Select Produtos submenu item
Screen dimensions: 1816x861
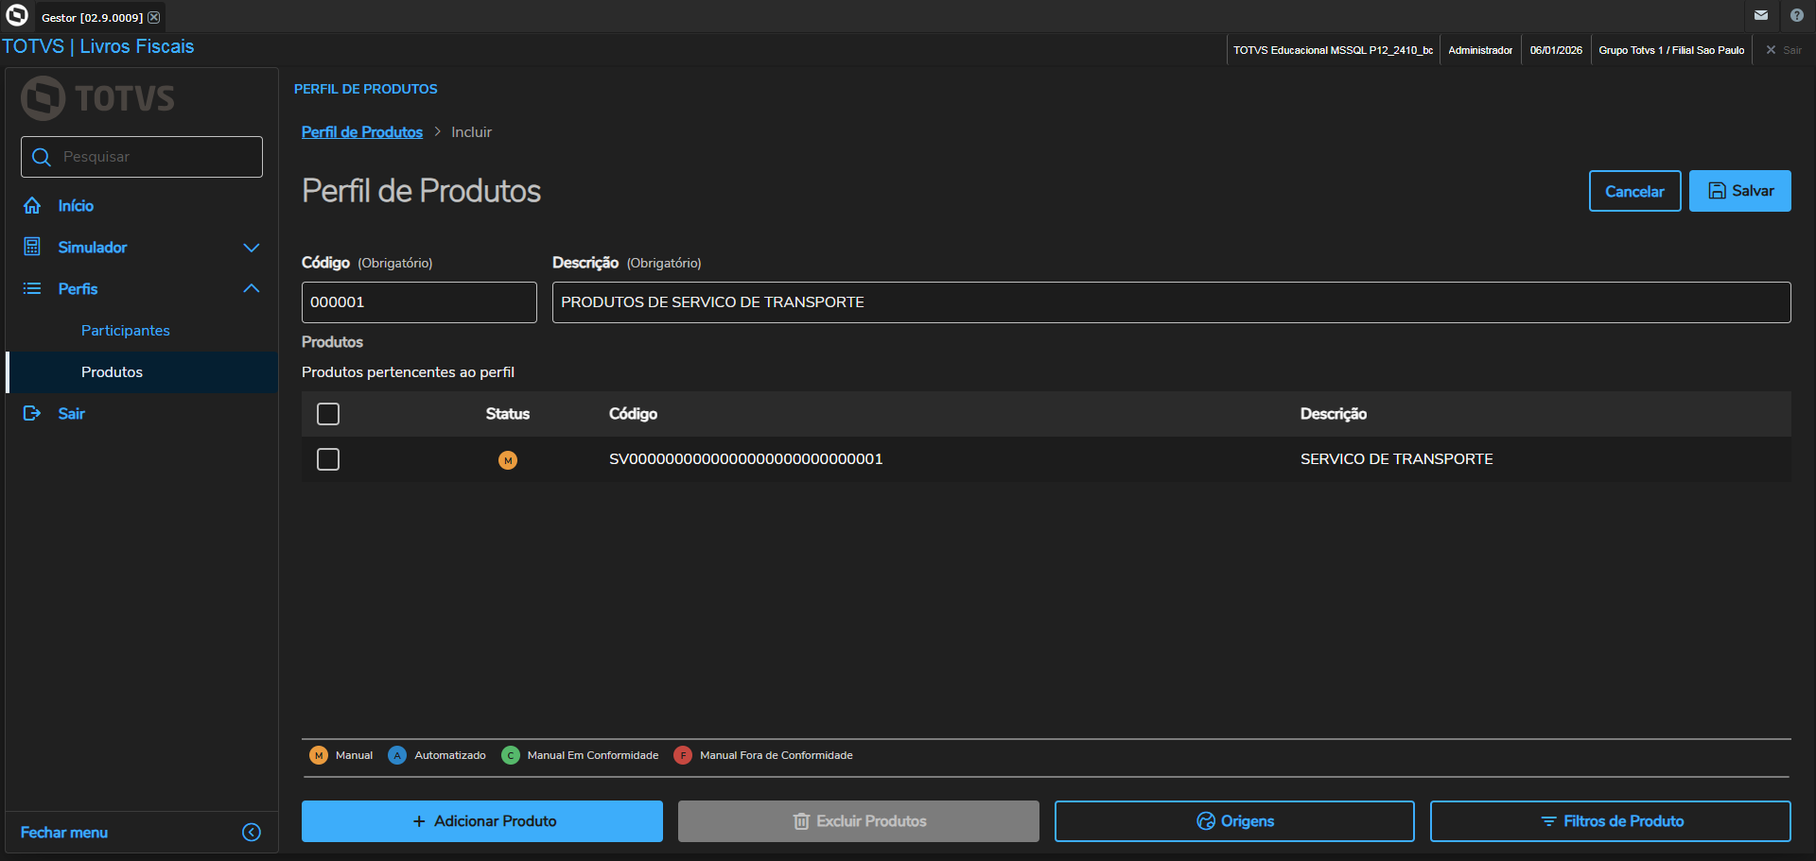[x=142, y=372]
